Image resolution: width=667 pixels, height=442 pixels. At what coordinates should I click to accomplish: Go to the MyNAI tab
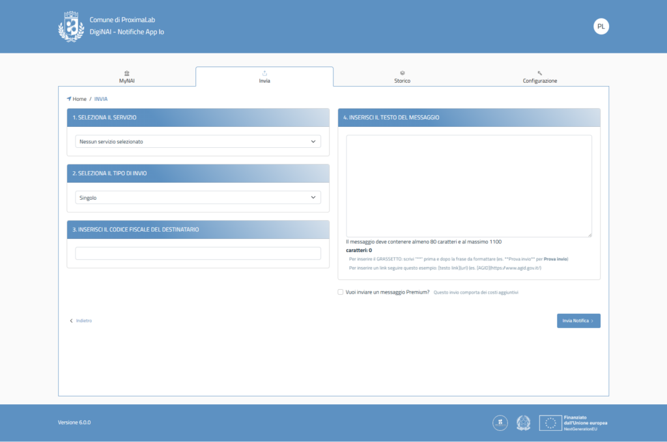click(126, 80)
